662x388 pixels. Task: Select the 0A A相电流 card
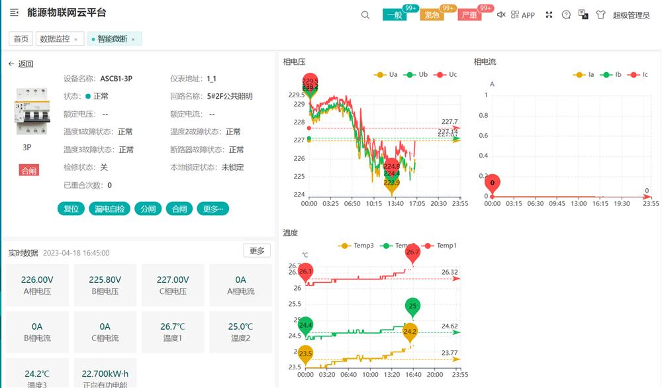tap(241, 285)
